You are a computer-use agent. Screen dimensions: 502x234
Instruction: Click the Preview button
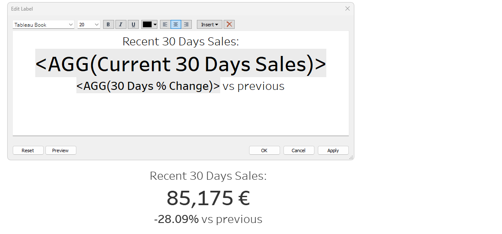click(61, 150)
